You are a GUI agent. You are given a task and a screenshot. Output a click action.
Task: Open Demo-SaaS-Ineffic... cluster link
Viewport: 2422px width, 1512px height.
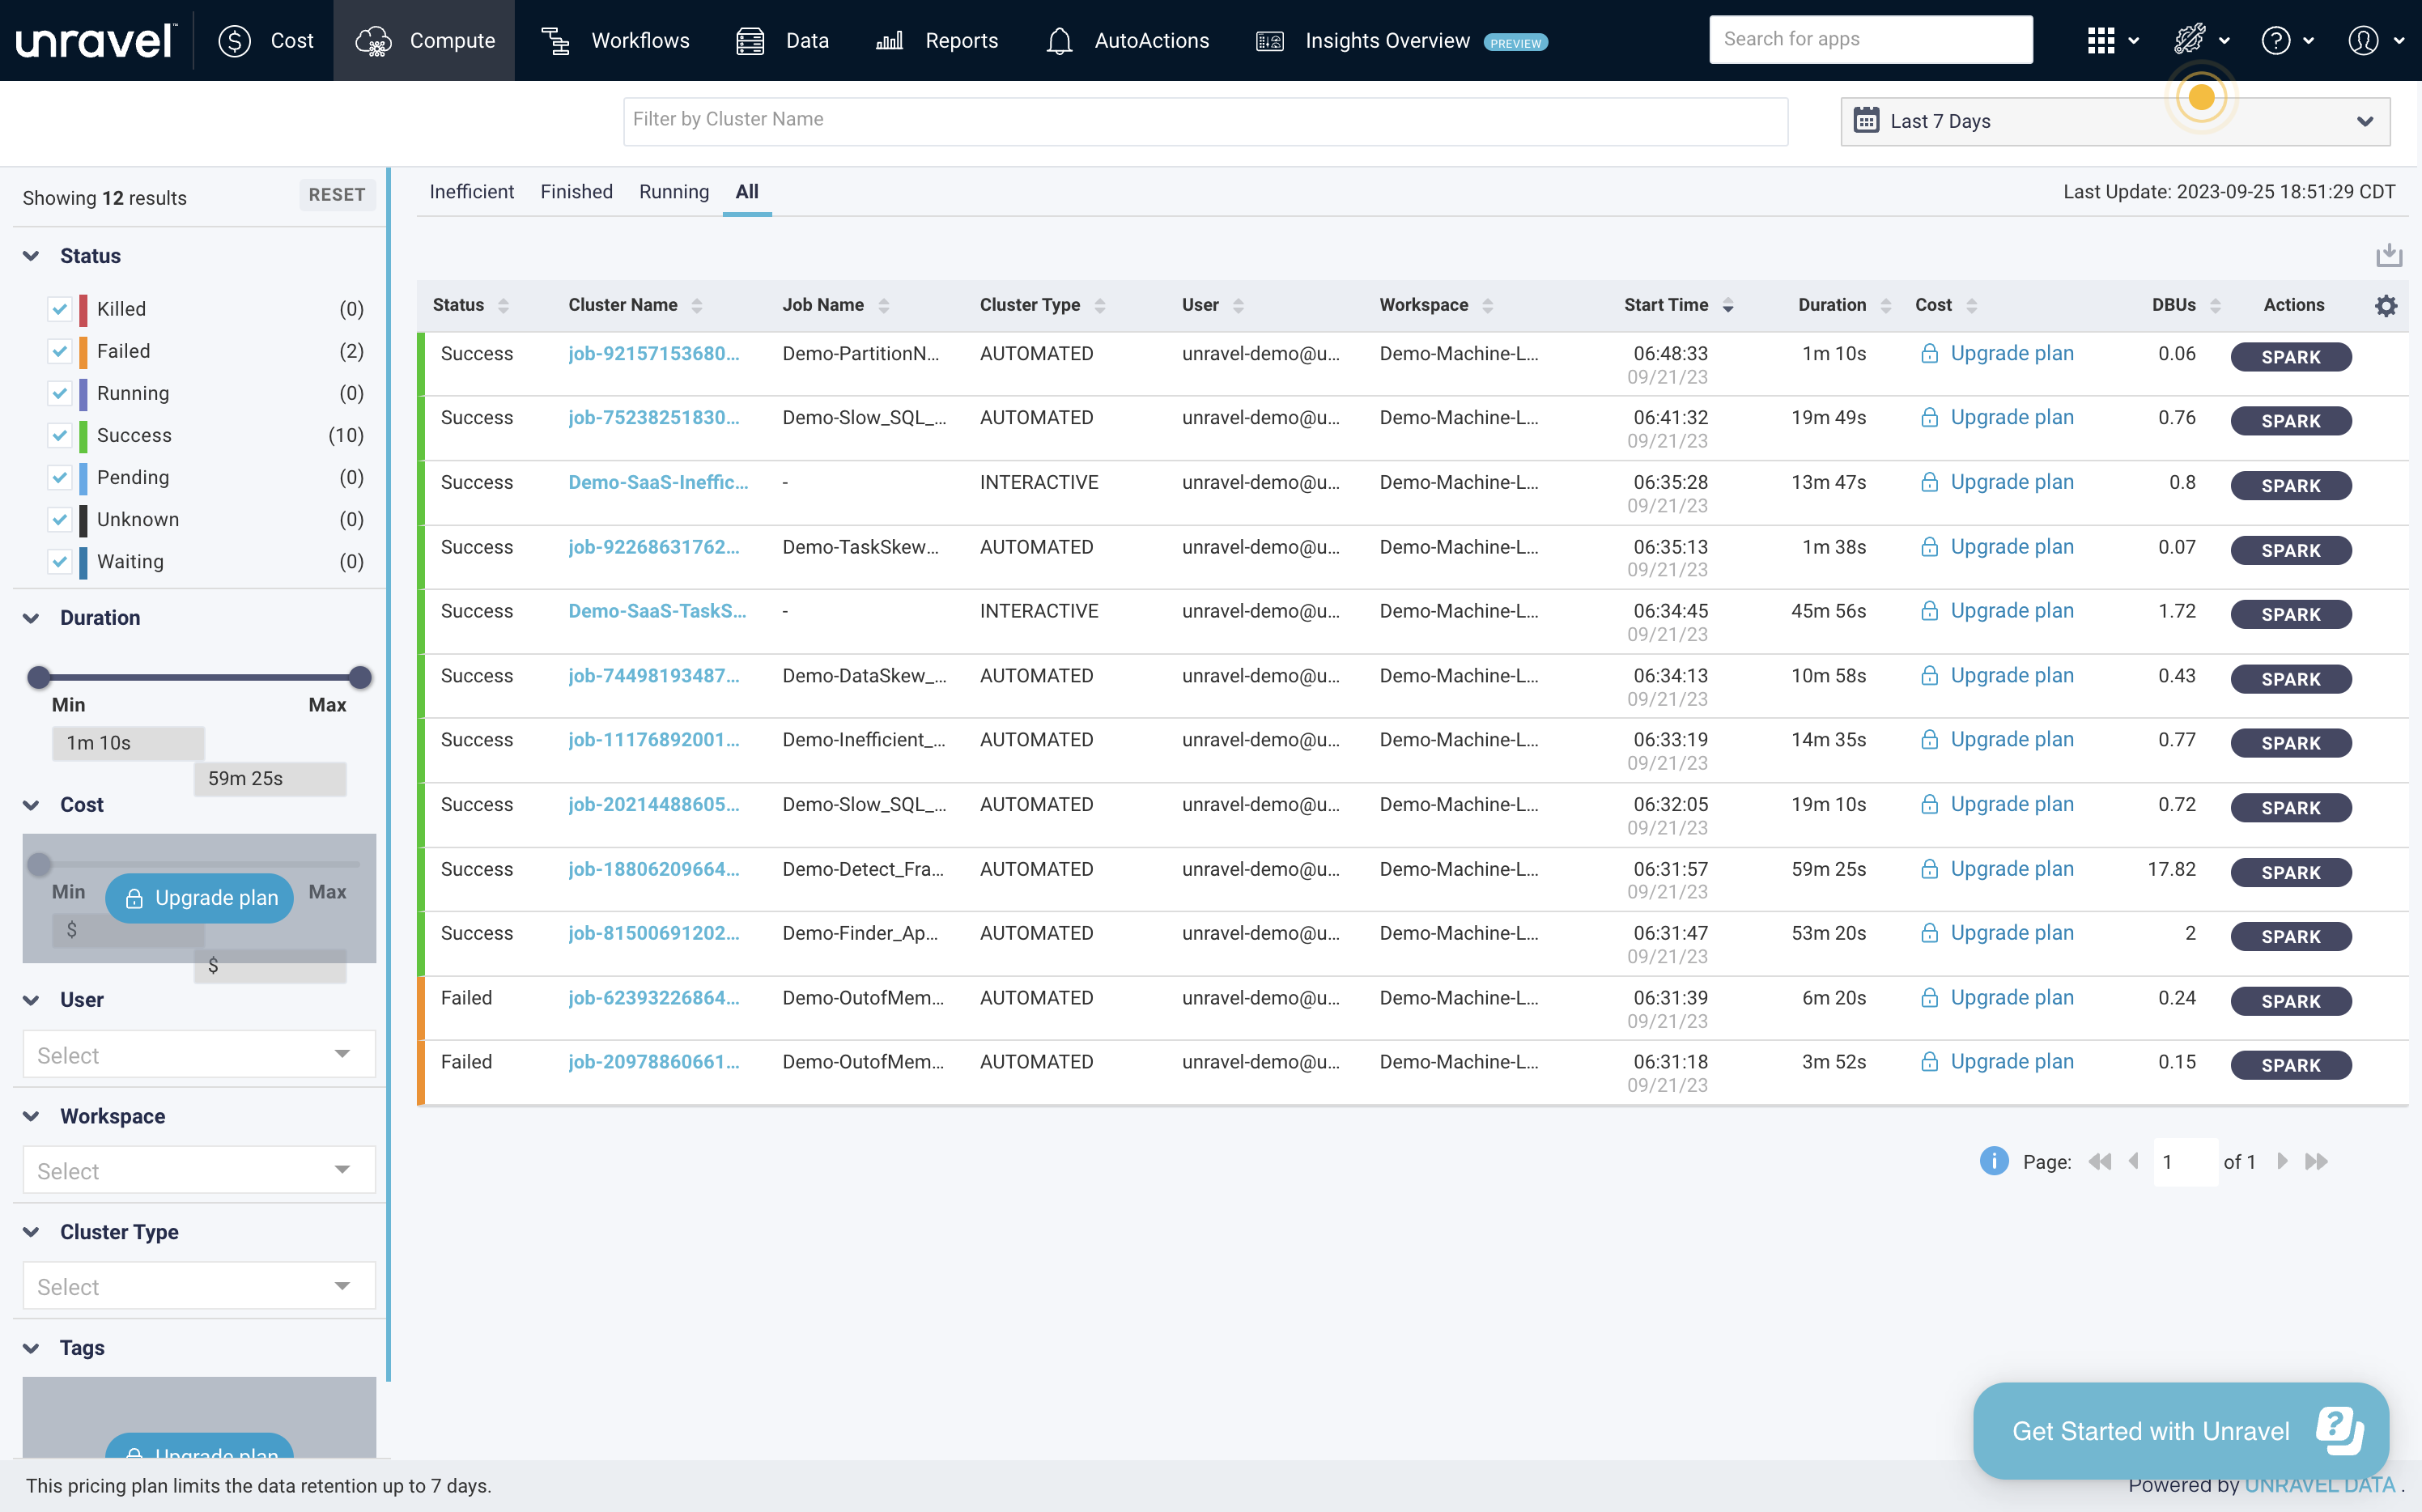(657, 482)
